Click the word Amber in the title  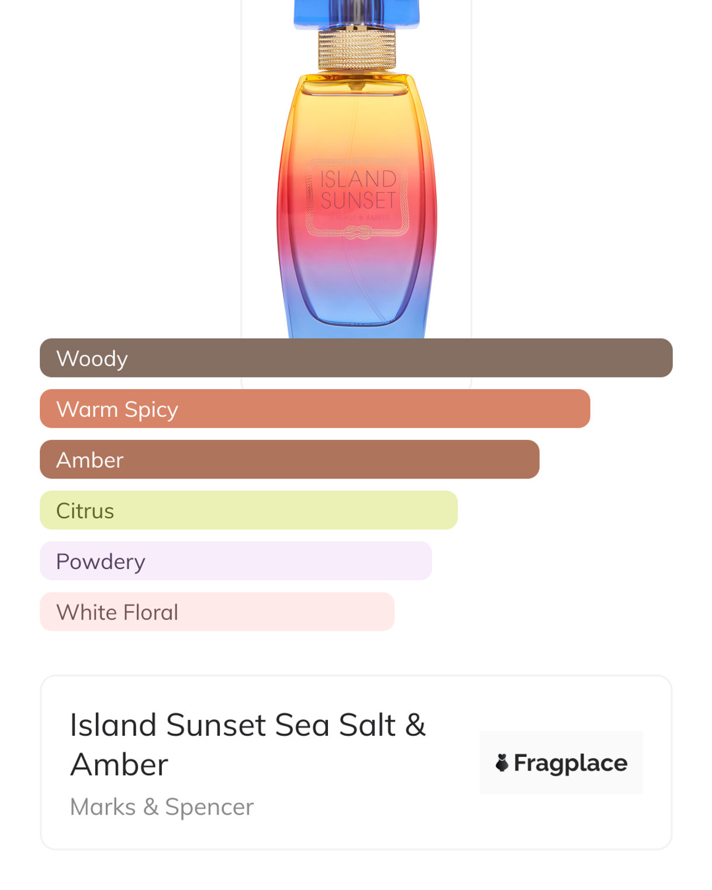(x=119, y=765)
